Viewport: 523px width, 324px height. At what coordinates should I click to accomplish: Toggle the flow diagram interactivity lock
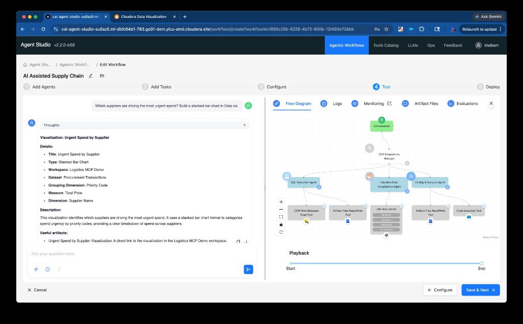click(x=281, y=225)
